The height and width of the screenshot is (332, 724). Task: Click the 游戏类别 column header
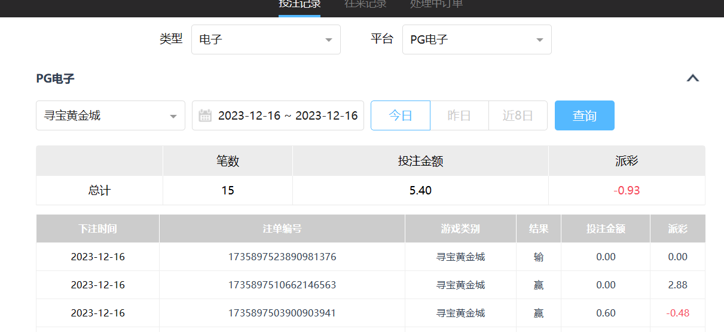(460, 229)
